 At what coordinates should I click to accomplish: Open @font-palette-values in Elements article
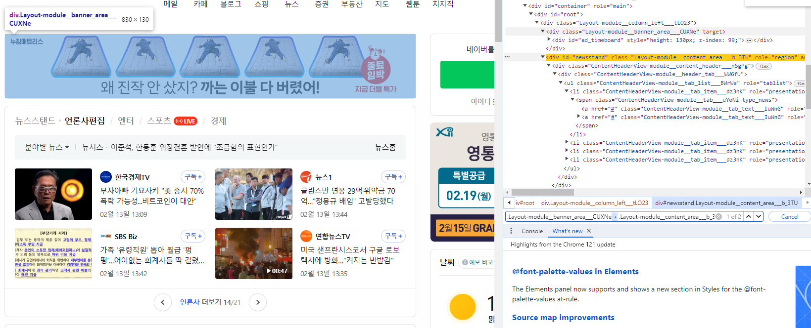point(575,272)
